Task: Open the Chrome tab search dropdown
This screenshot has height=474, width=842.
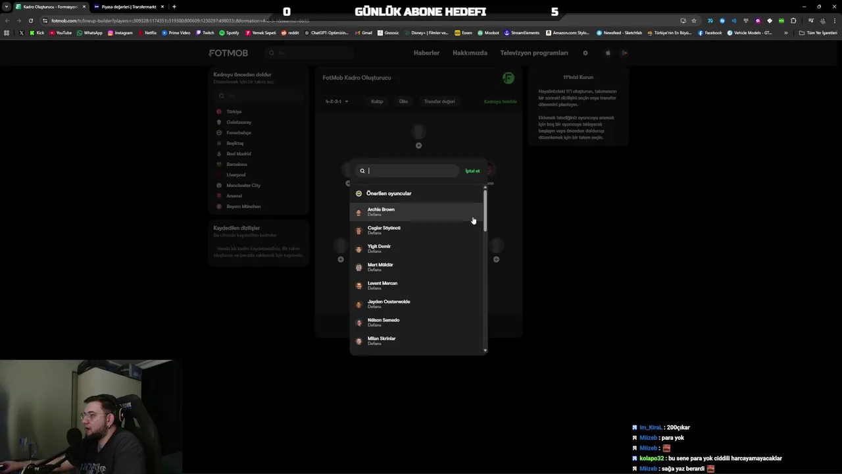Action: coord(7,7)
